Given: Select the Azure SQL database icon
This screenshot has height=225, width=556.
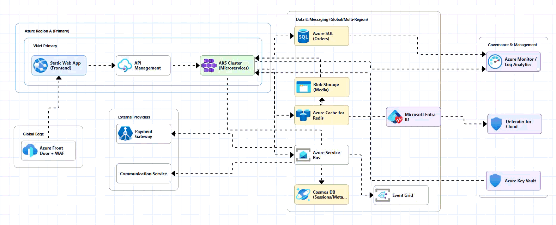Looking at the screenshot, I should (303, 36).
